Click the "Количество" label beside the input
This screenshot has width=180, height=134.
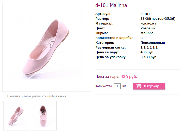click(x=103, y=86)
